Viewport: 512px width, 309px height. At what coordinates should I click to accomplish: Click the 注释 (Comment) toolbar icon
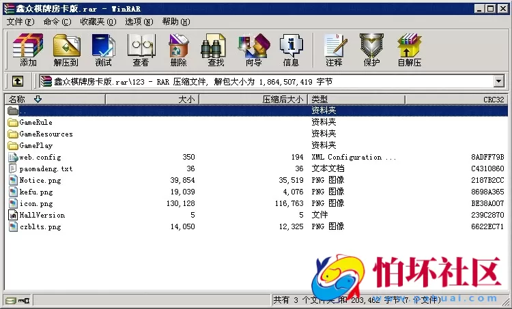(x=335, y=45)
